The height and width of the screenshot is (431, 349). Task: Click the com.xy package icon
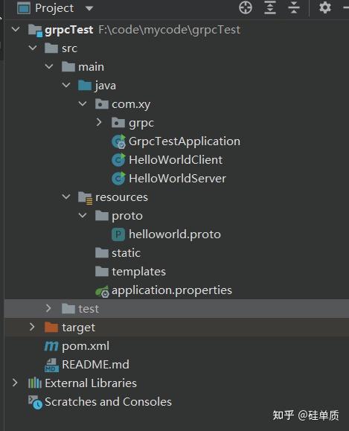click(x=102, y=104)
